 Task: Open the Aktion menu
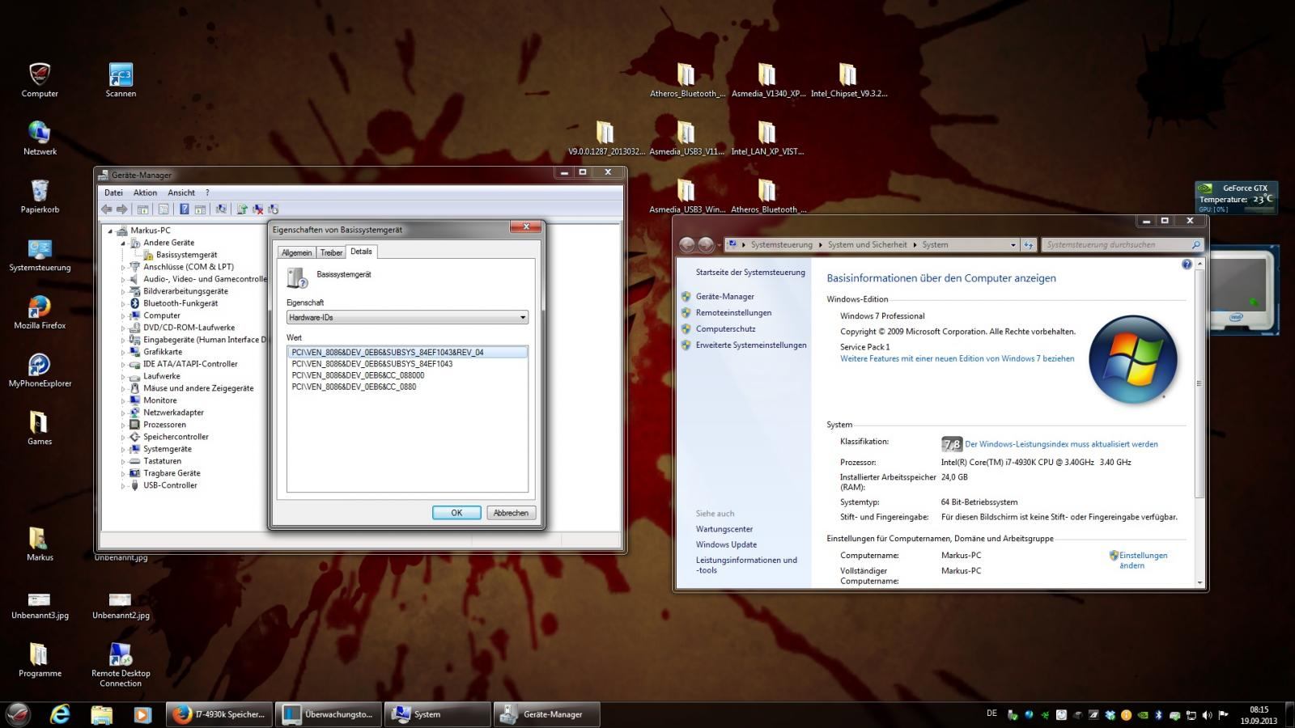[x=145, y=193]
